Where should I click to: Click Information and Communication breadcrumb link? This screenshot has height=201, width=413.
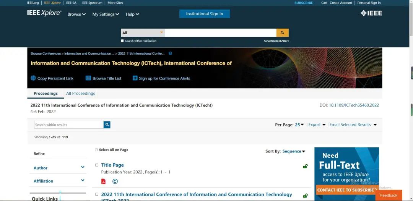(89, 53)
